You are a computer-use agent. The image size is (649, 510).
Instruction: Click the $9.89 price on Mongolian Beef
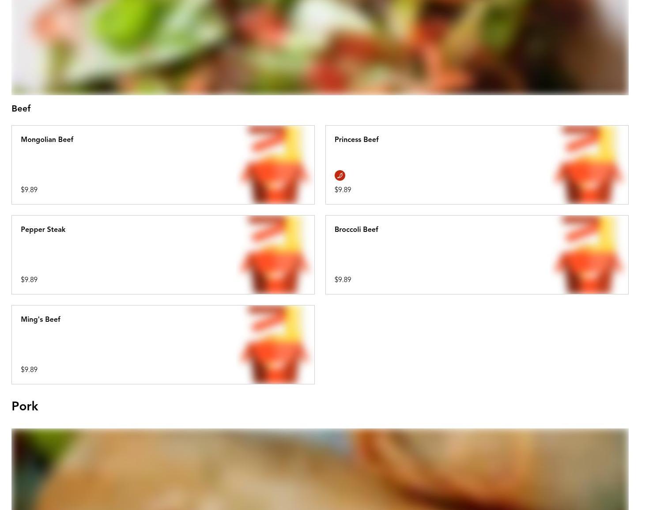pos(29,190)
